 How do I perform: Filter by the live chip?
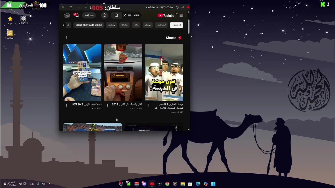(136, 25)
